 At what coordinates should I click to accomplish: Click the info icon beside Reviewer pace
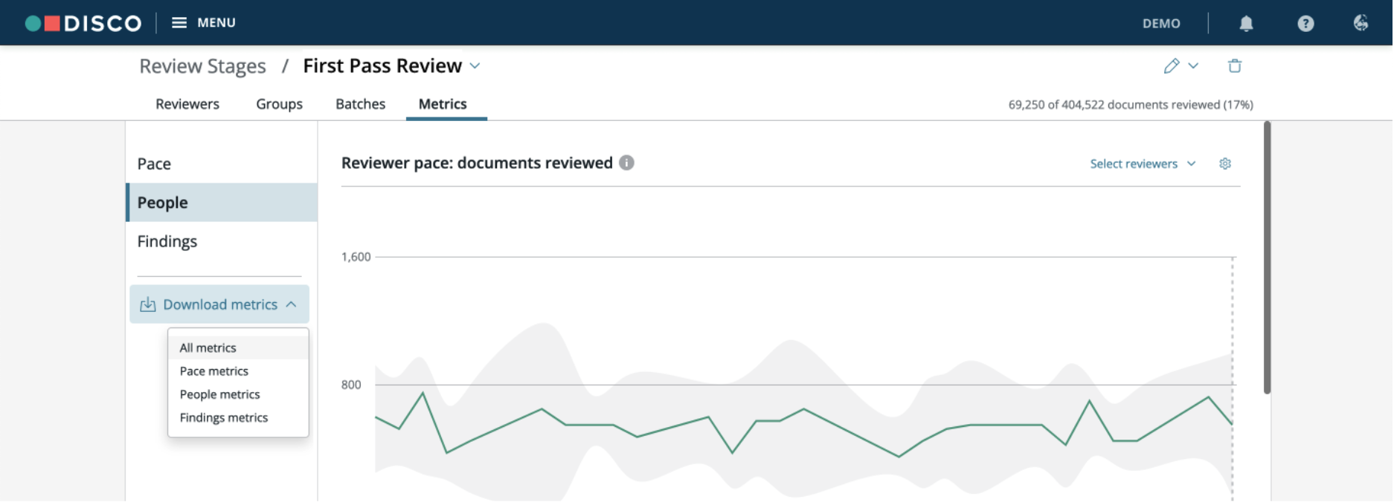pyautogui.click(x=627, y=163)
